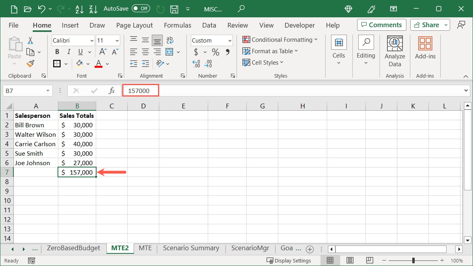
Task: Click the Sort Ascending icon
Action: (x=79, y=9)
